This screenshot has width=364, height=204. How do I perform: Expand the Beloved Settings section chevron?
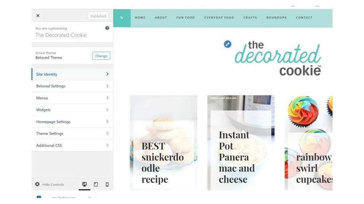coord(107,86)
